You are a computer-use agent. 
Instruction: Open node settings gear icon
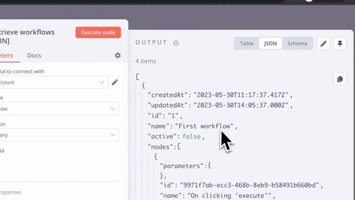[x=118, y=56]
